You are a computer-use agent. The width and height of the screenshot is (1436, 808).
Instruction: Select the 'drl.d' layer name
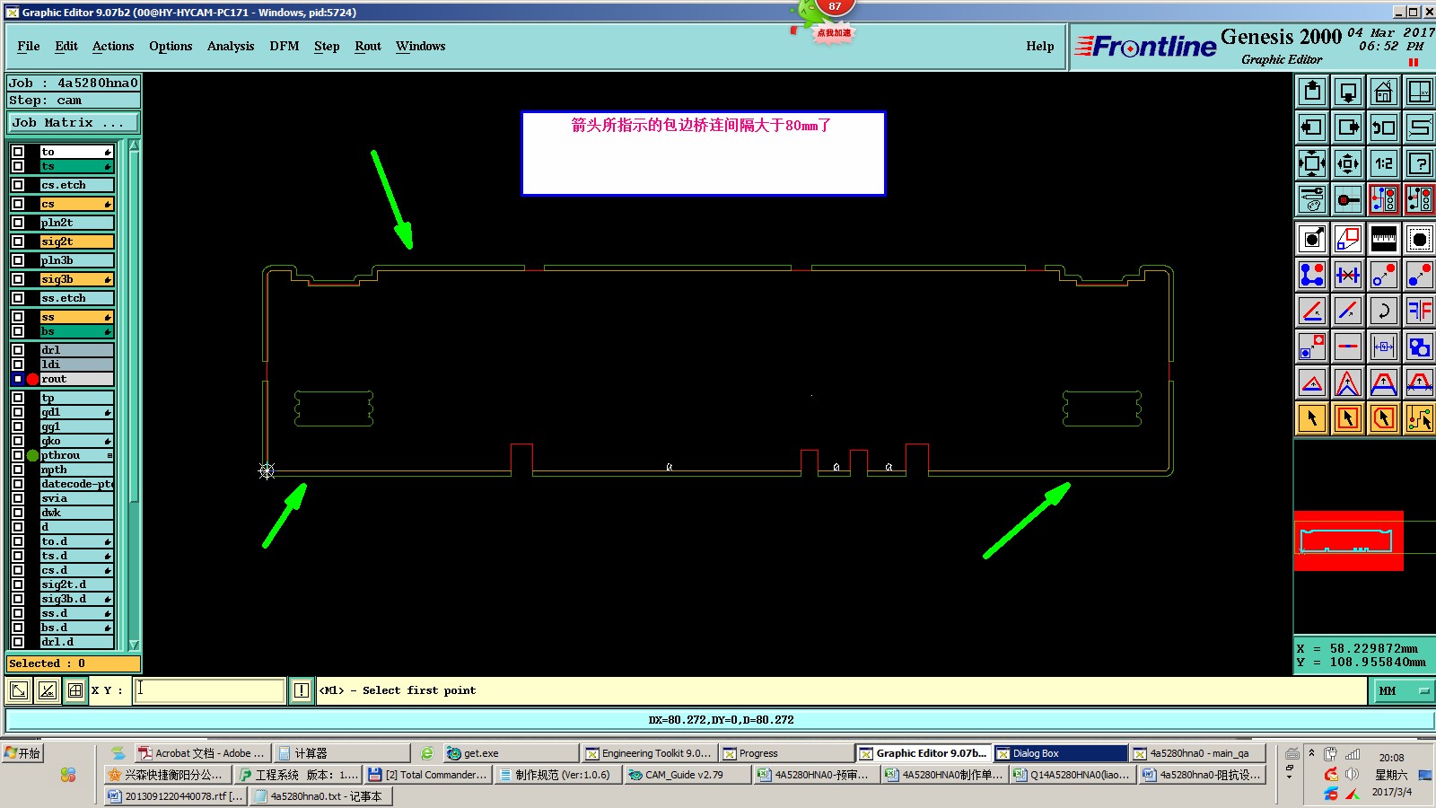(x=77, y=642)
